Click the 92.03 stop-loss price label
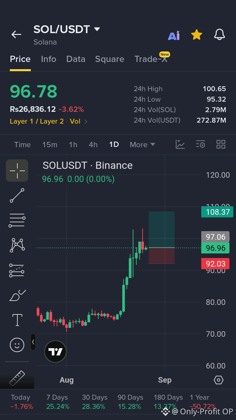This screenshot has width=236, height=420. click(215, 264)
